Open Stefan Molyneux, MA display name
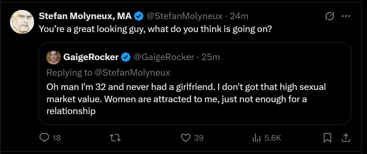Viewport: 367px width, 154px height. pyautogui.click(x=85, y=16)
